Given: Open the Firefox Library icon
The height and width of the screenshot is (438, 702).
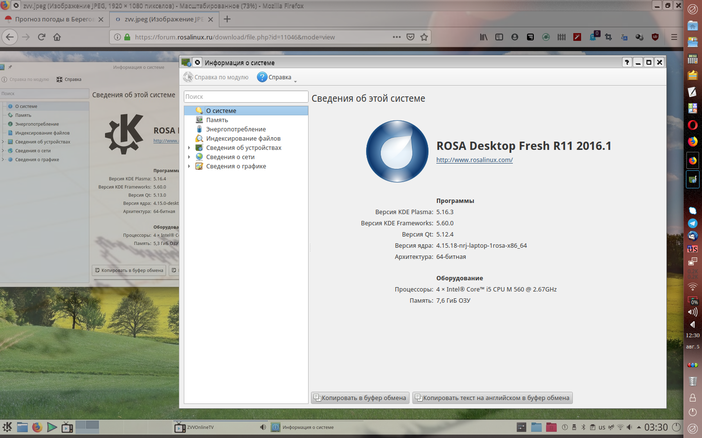Looking at the screenshot, I should tap(484, 37).
